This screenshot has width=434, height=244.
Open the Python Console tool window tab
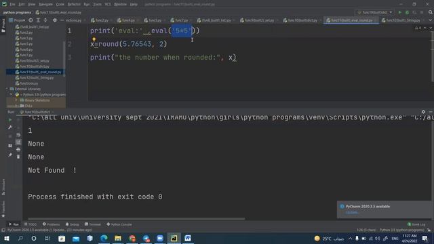[119, 224]
